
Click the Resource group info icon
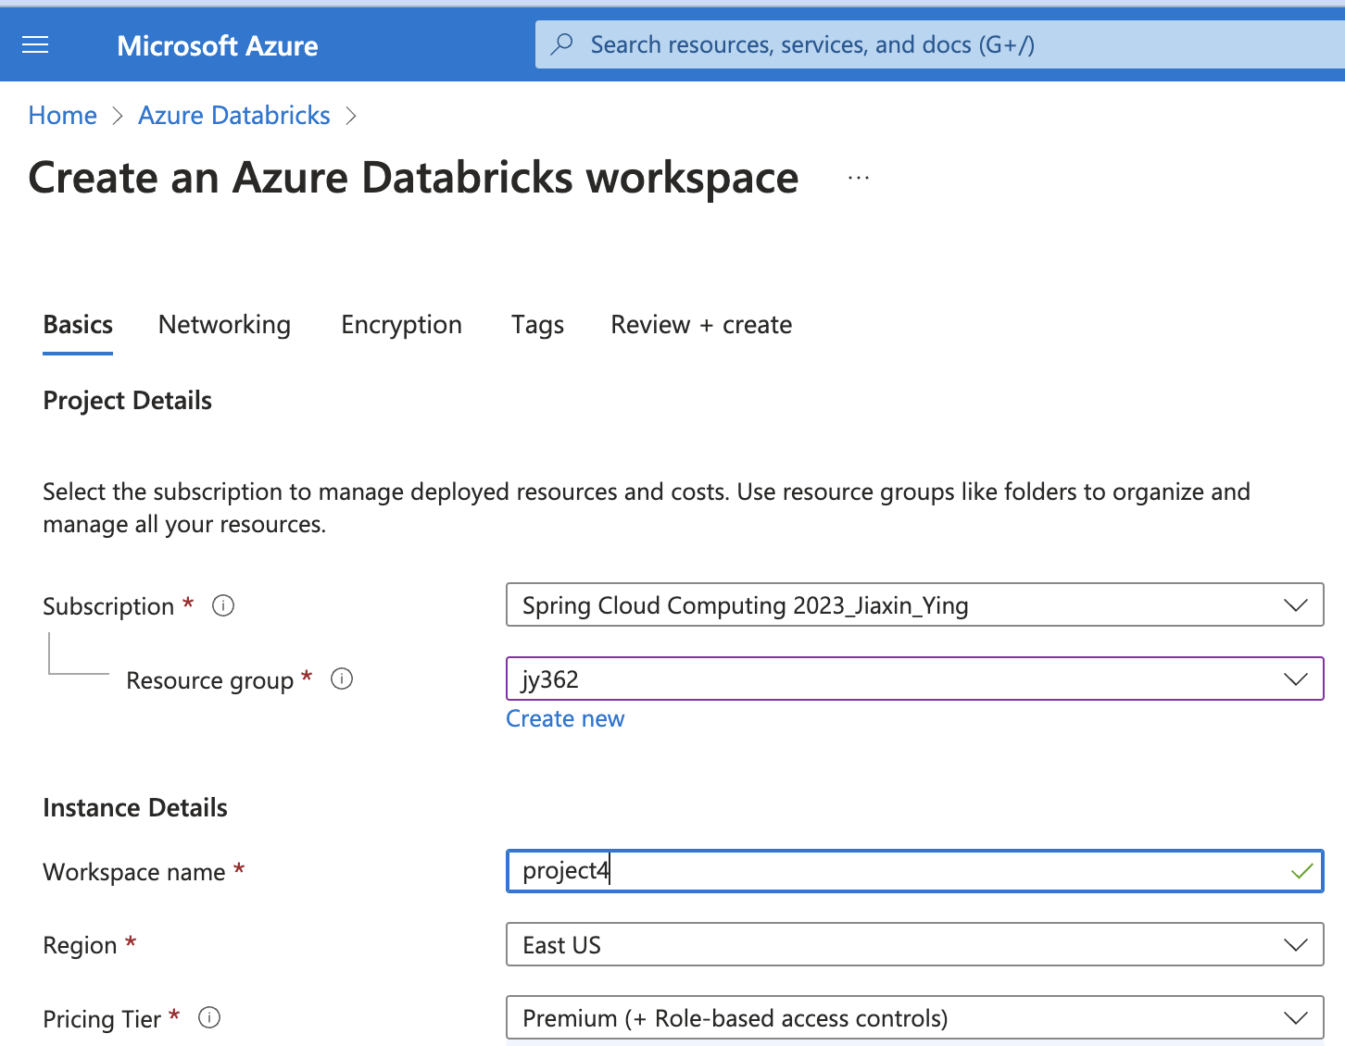342,679
